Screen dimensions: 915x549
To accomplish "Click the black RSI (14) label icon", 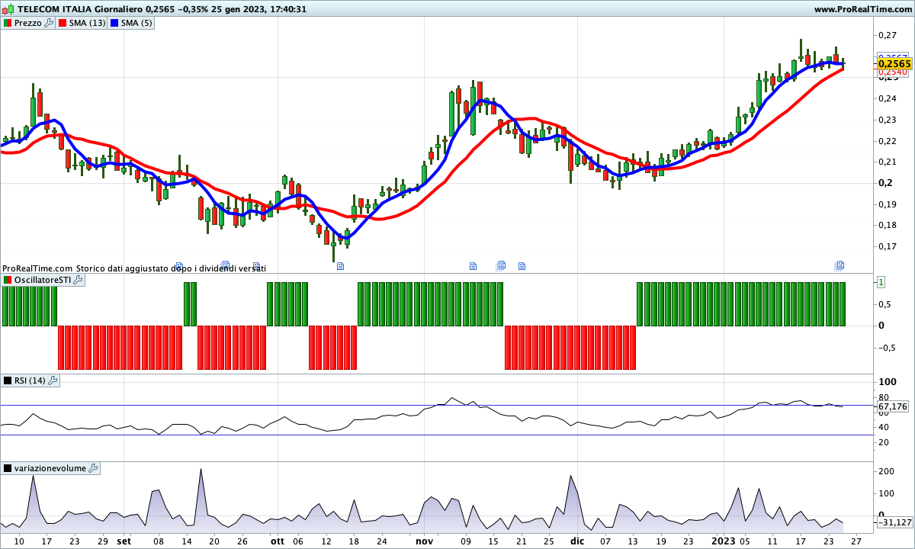I will coord(8,380).
